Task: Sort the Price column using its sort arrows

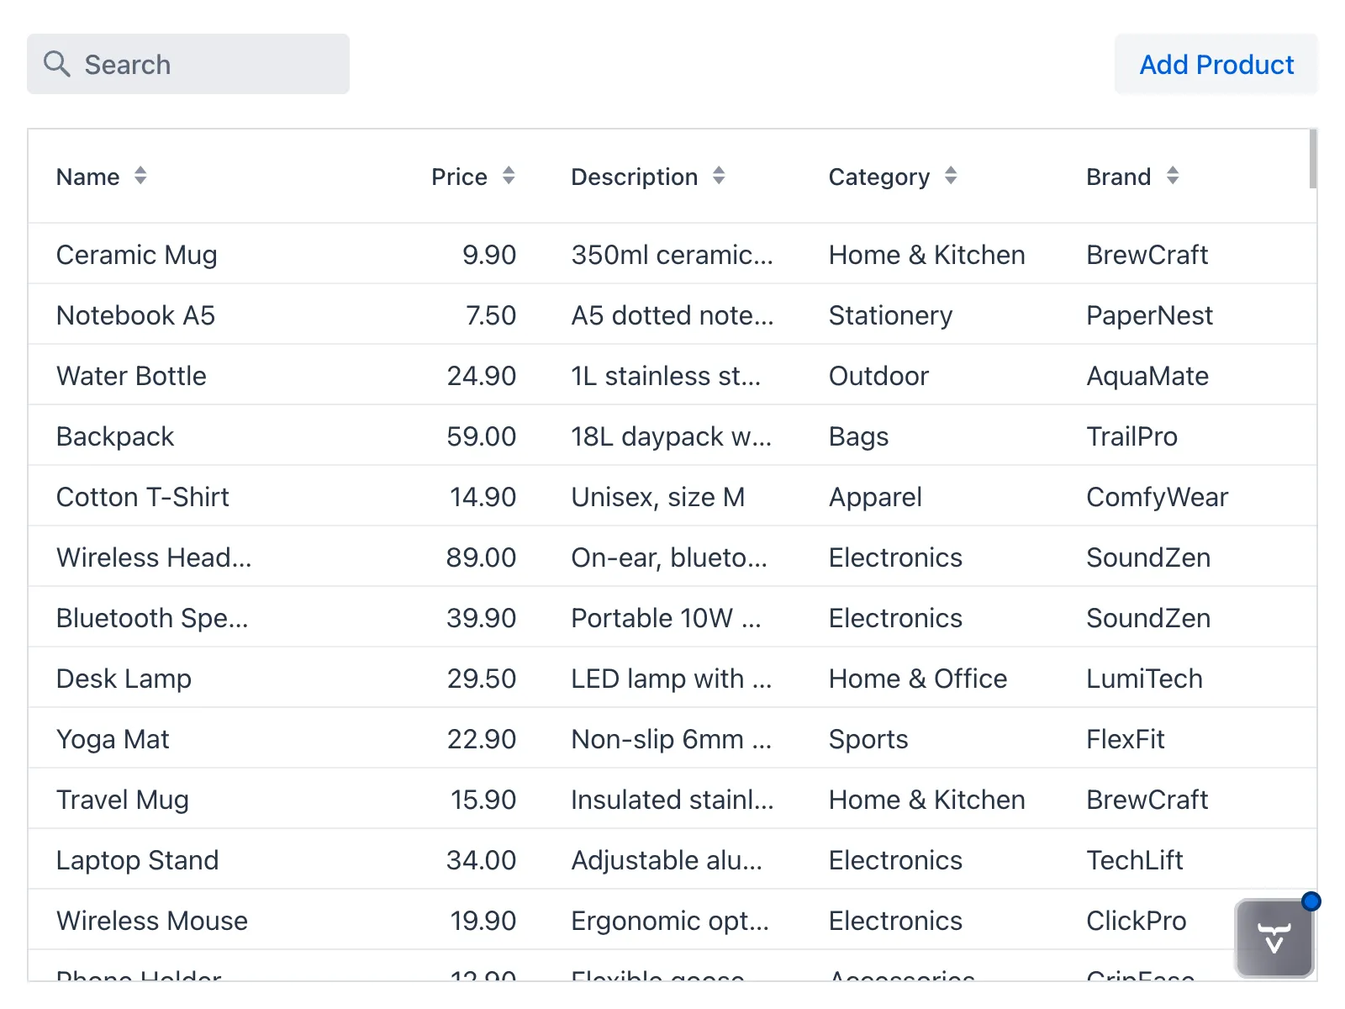Action: [509, 176]
